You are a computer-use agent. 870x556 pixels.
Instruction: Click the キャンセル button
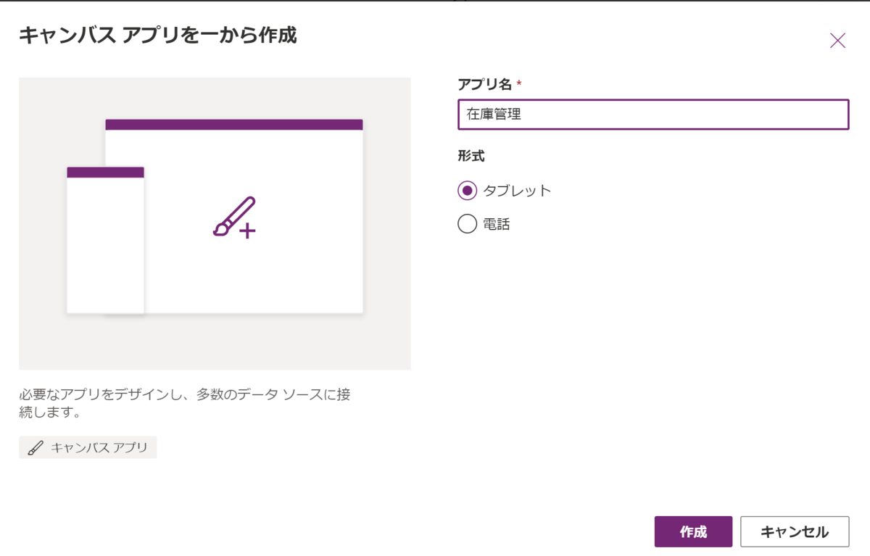[794, 531]
